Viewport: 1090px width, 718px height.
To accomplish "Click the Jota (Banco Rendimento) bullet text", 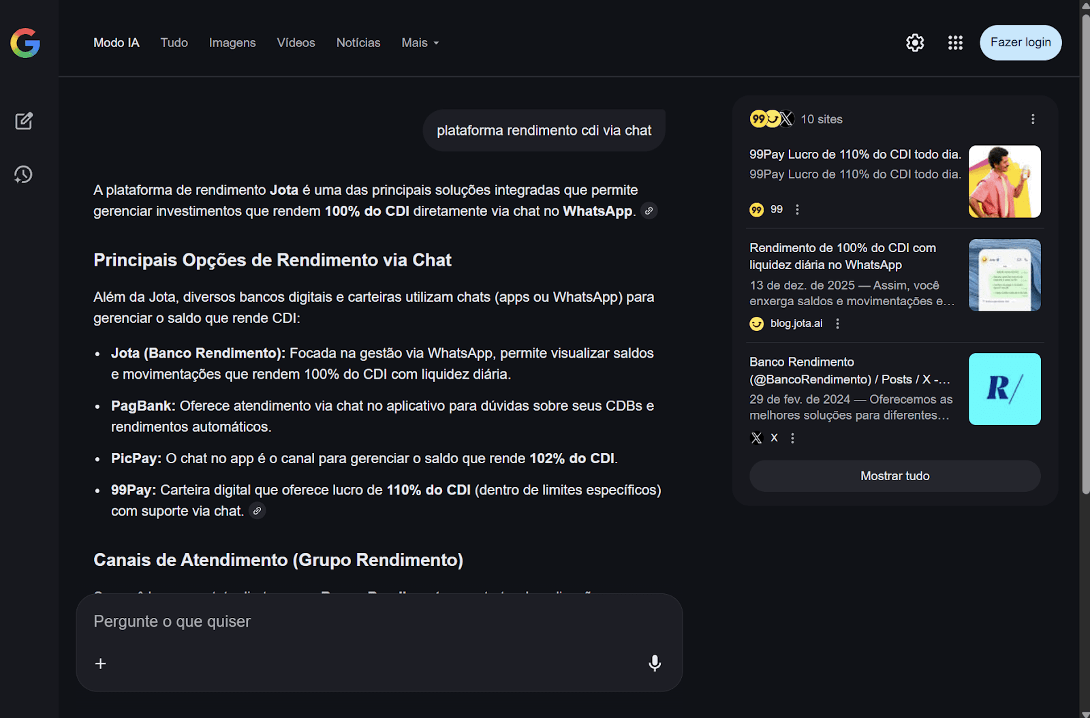I will 382,364.
